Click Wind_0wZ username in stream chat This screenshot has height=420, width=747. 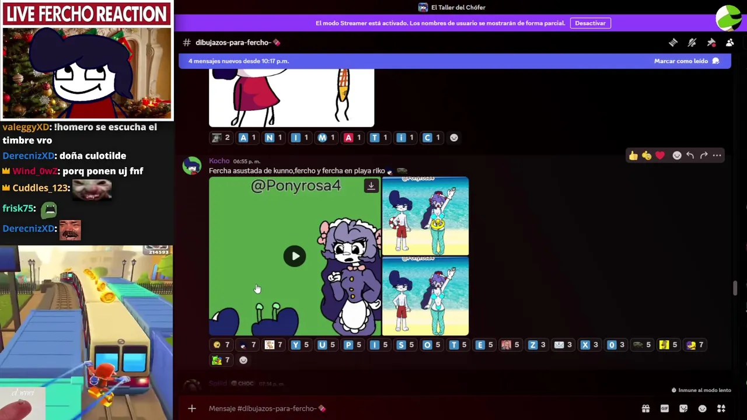click(36, 171)
